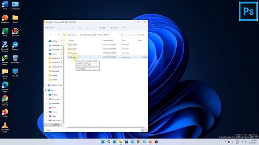Expand the Videos node under This PC
The width and height of the screenshot is (259, 145).
tap(47, 116)
